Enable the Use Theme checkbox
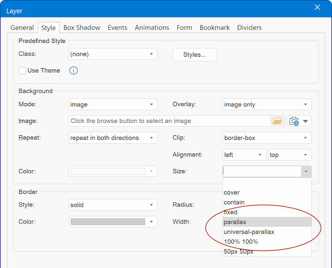 tap(22, 71)
